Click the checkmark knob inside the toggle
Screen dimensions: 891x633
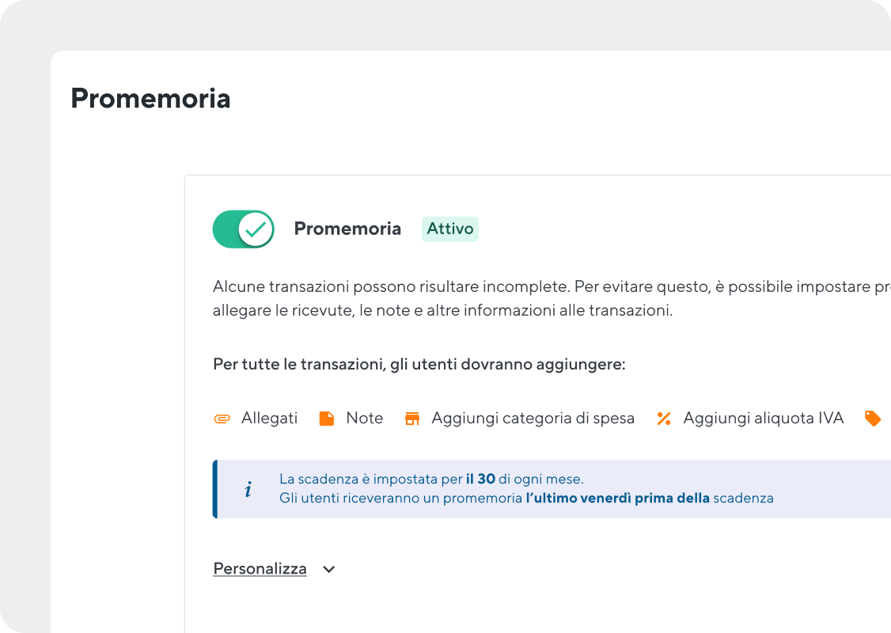coord(256,229)
